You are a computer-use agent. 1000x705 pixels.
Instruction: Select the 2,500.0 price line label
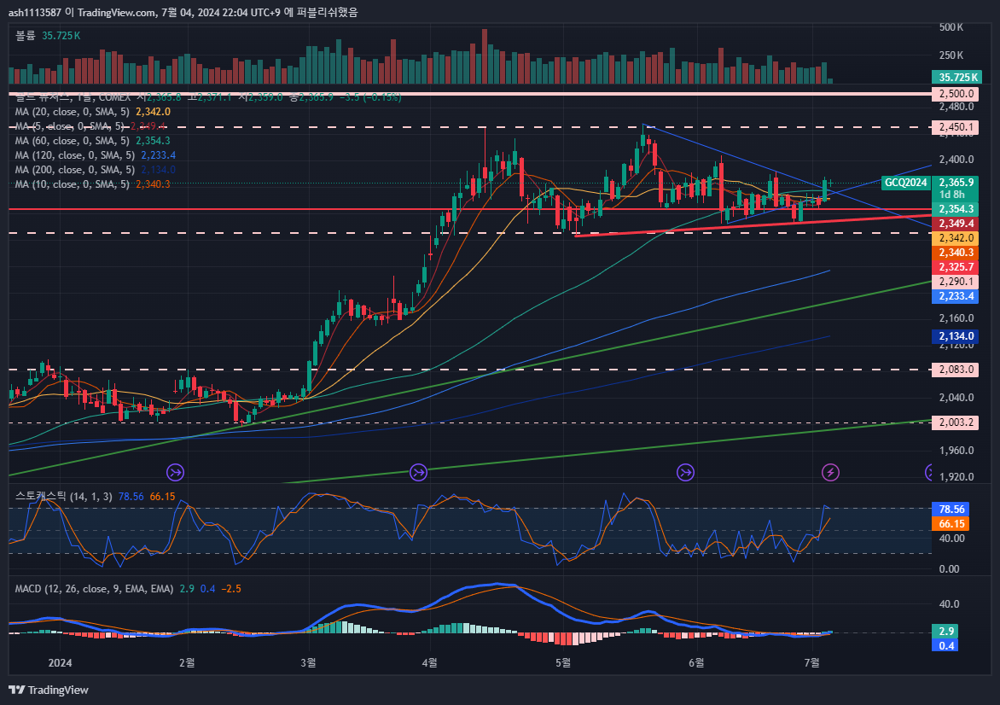[956, 94]
